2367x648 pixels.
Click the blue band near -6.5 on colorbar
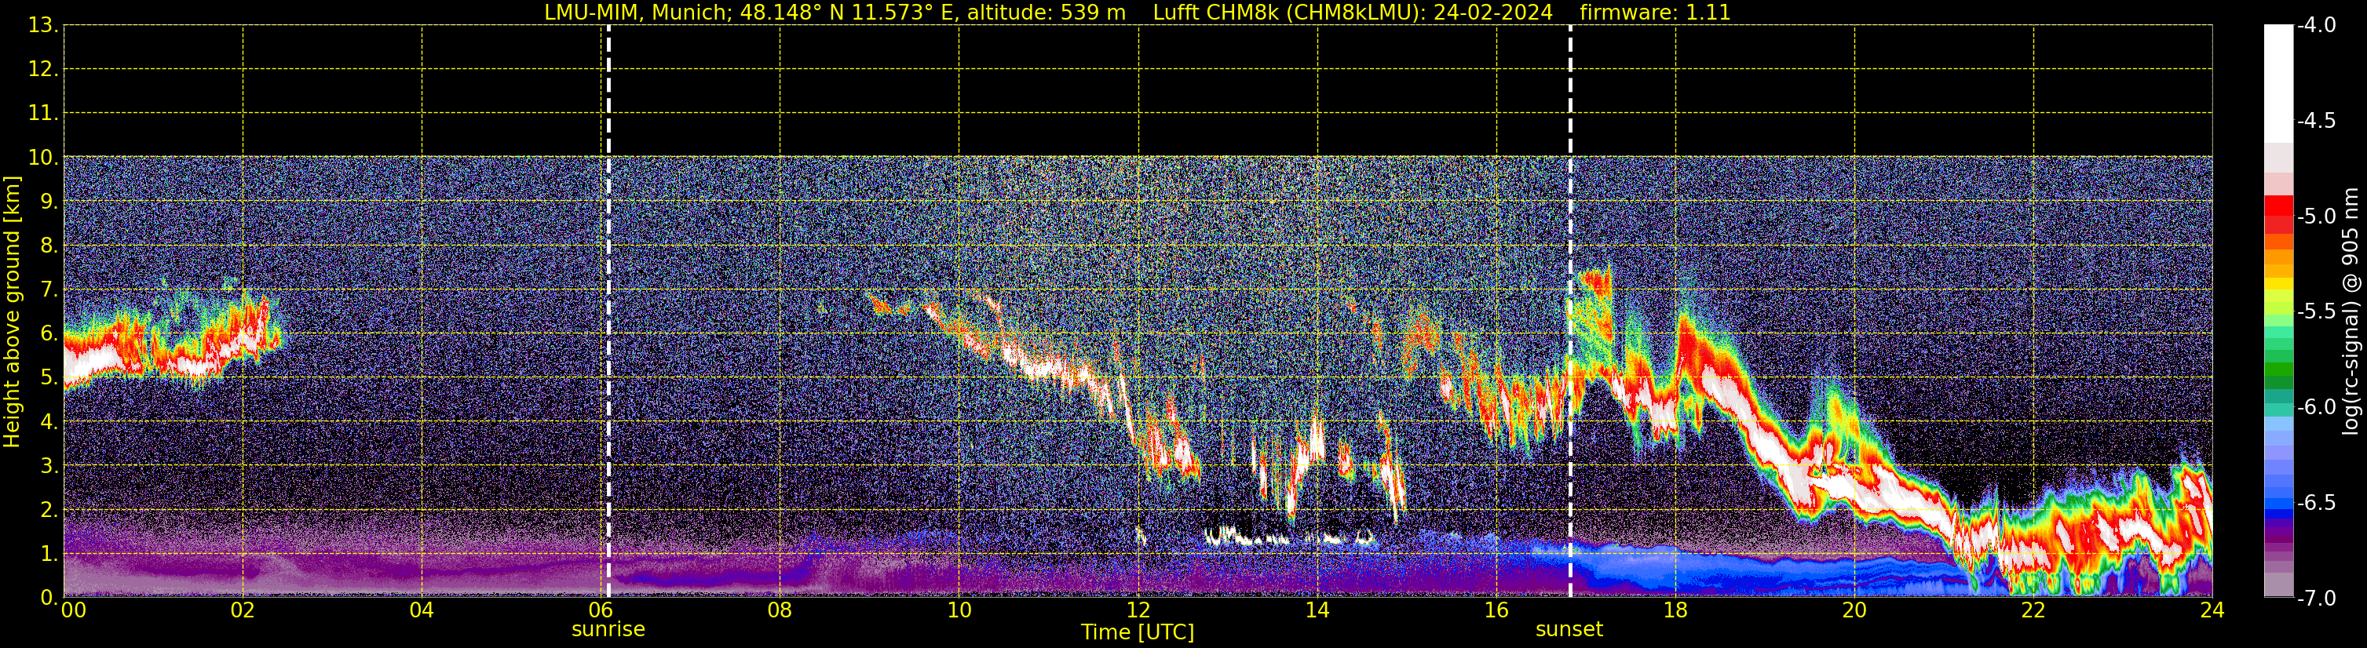click(x=2279, y=503)
